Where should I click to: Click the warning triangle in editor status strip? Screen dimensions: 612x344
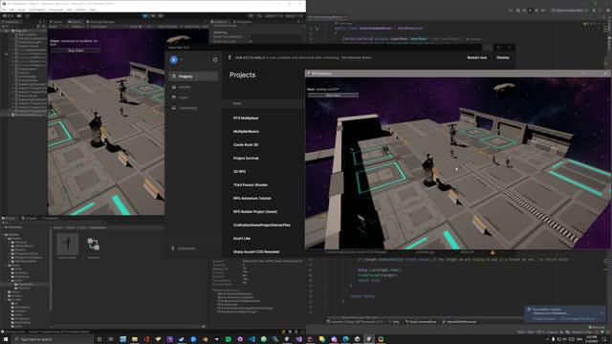point(492,252)
